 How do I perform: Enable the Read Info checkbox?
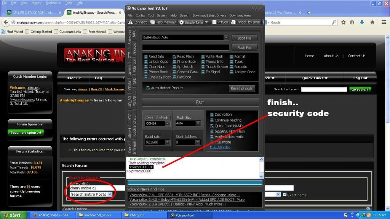[x=146, y=56]
